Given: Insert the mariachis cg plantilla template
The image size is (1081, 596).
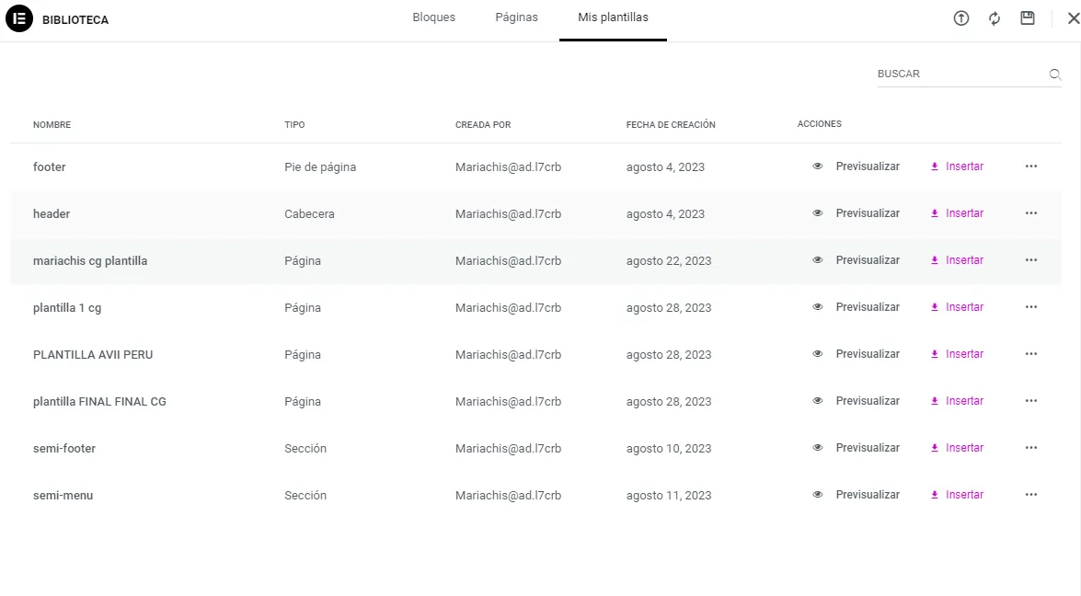Looking at the screenshot, I should tap(957, 259).
